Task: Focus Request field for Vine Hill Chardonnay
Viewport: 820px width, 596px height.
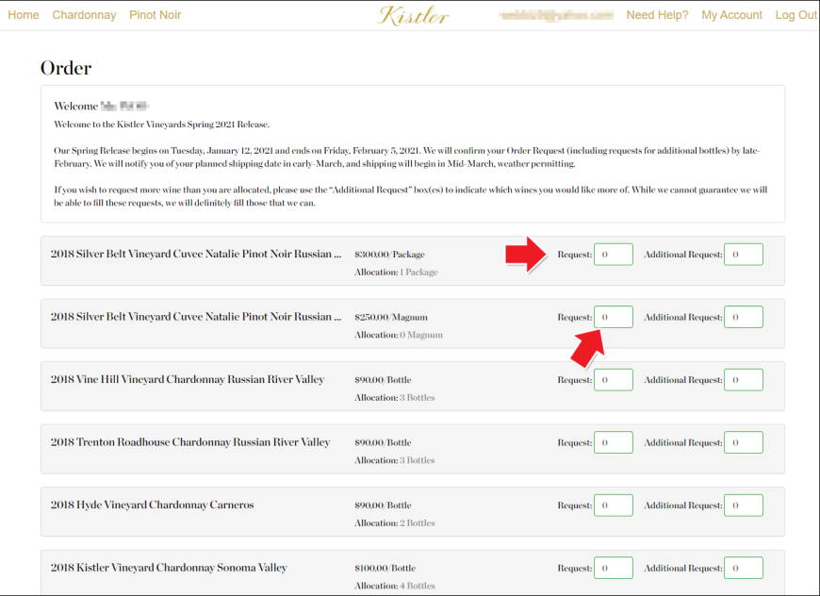Action: tap(614, 380)
